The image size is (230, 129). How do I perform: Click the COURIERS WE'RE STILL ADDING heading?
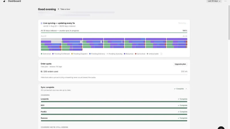54,127
